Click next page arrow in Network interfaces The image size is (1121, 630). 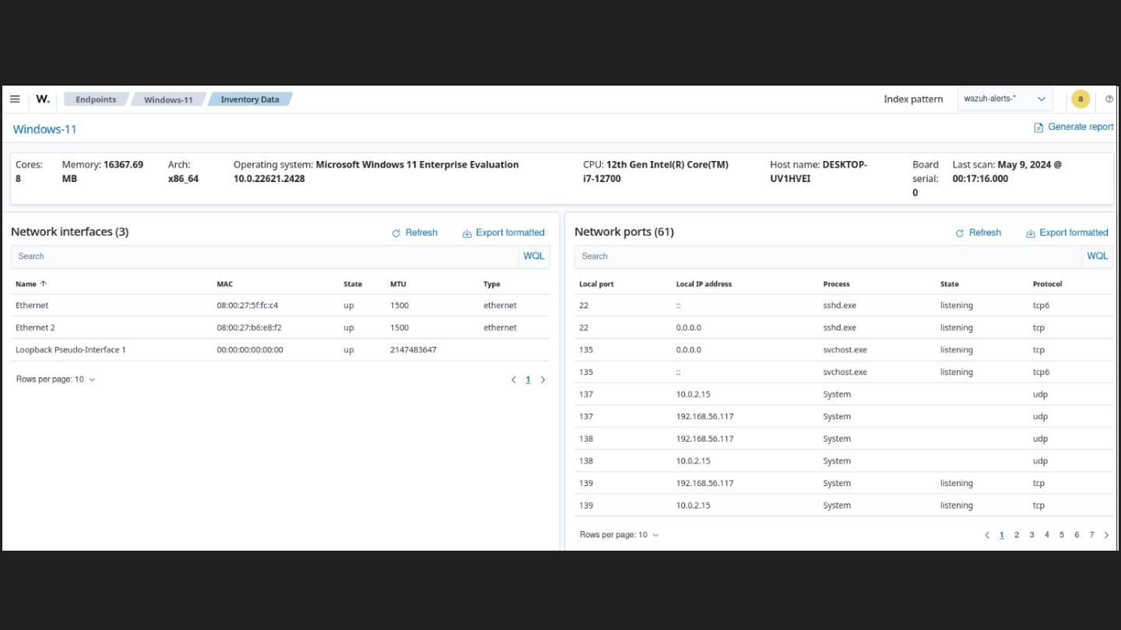coord(543,380)
